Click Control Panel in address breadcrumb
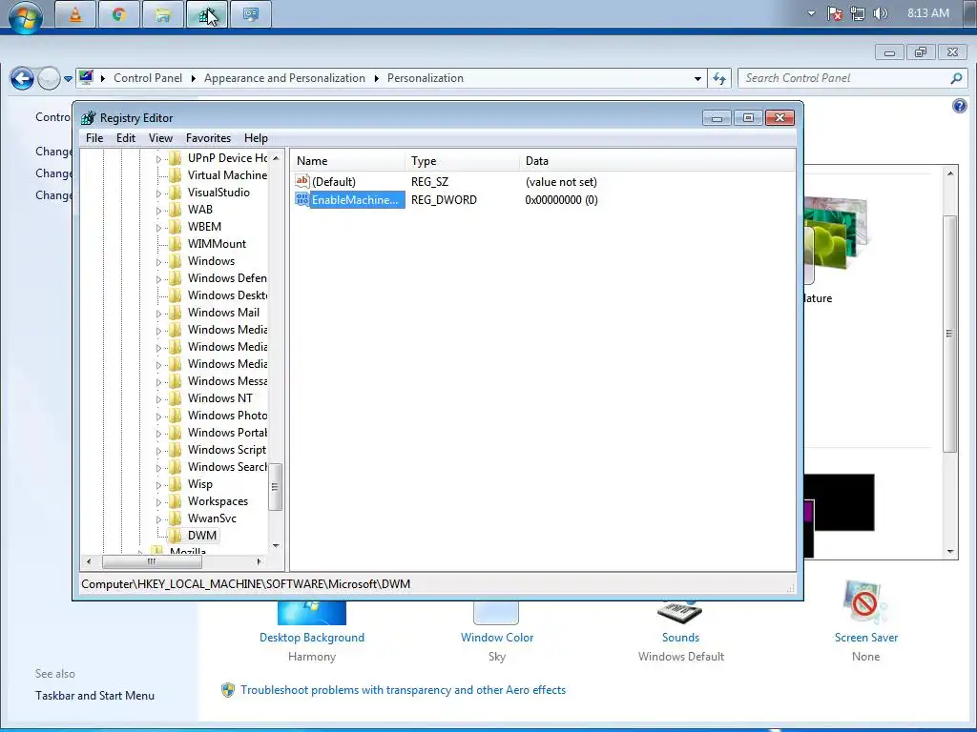977x732 pixels. [x=148, y=78]
